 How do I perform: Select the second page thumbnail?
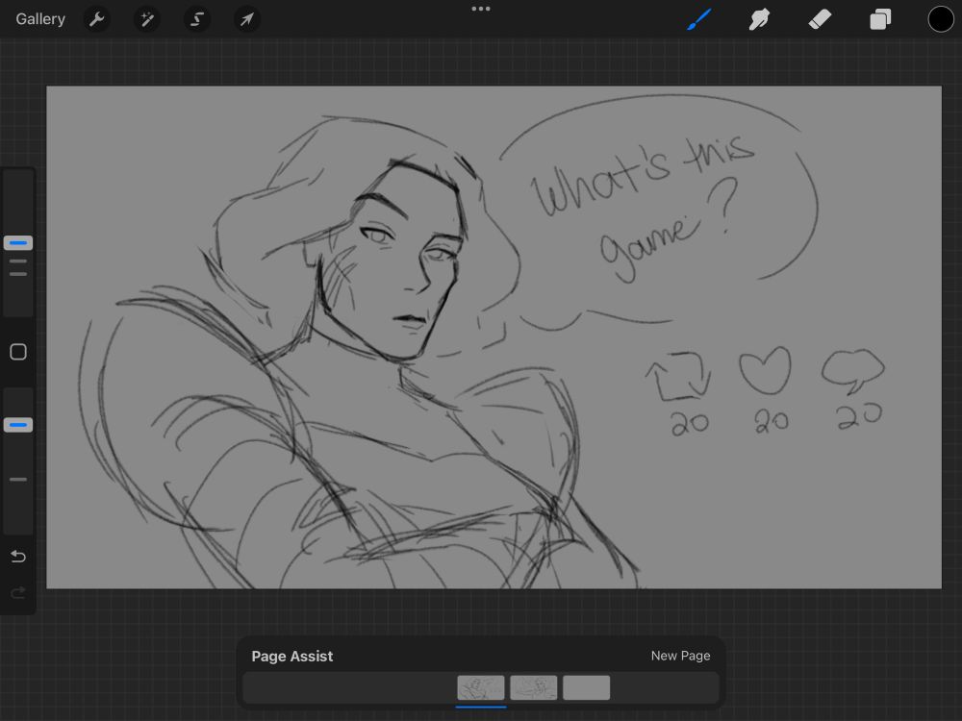tap(534, 687)
